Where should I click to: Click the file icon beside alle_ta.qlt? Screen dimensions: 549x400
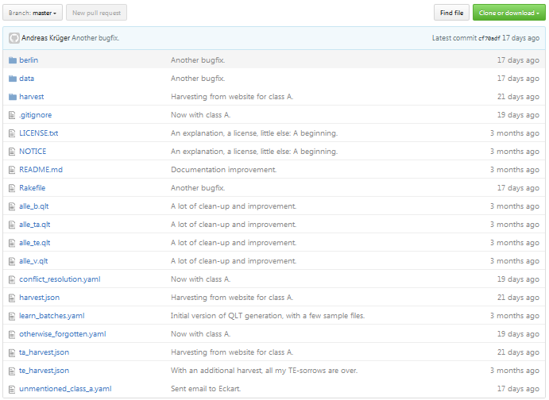[12, 225]
